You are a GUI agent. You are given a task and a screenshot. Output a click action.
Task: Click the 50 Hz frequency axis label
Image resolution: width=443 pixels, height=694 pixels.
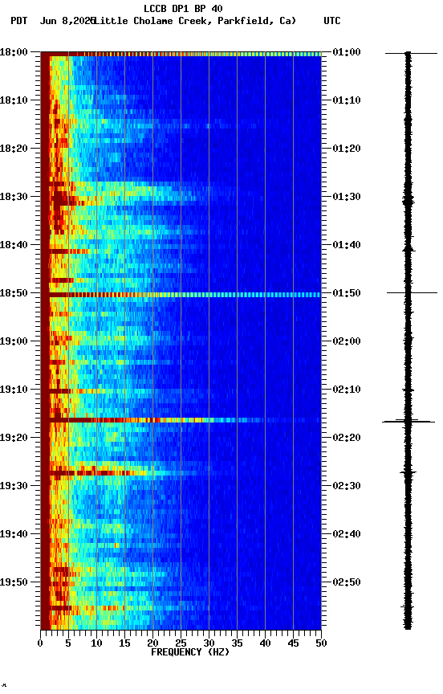pos(321,643)
